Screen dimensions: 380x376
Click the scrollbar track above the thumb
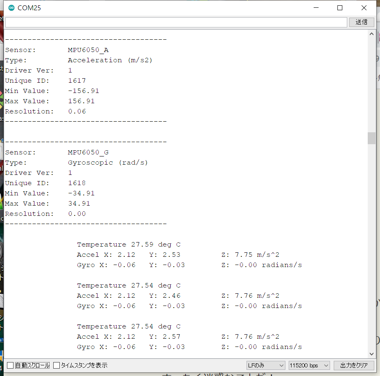(x=371, y=82)
